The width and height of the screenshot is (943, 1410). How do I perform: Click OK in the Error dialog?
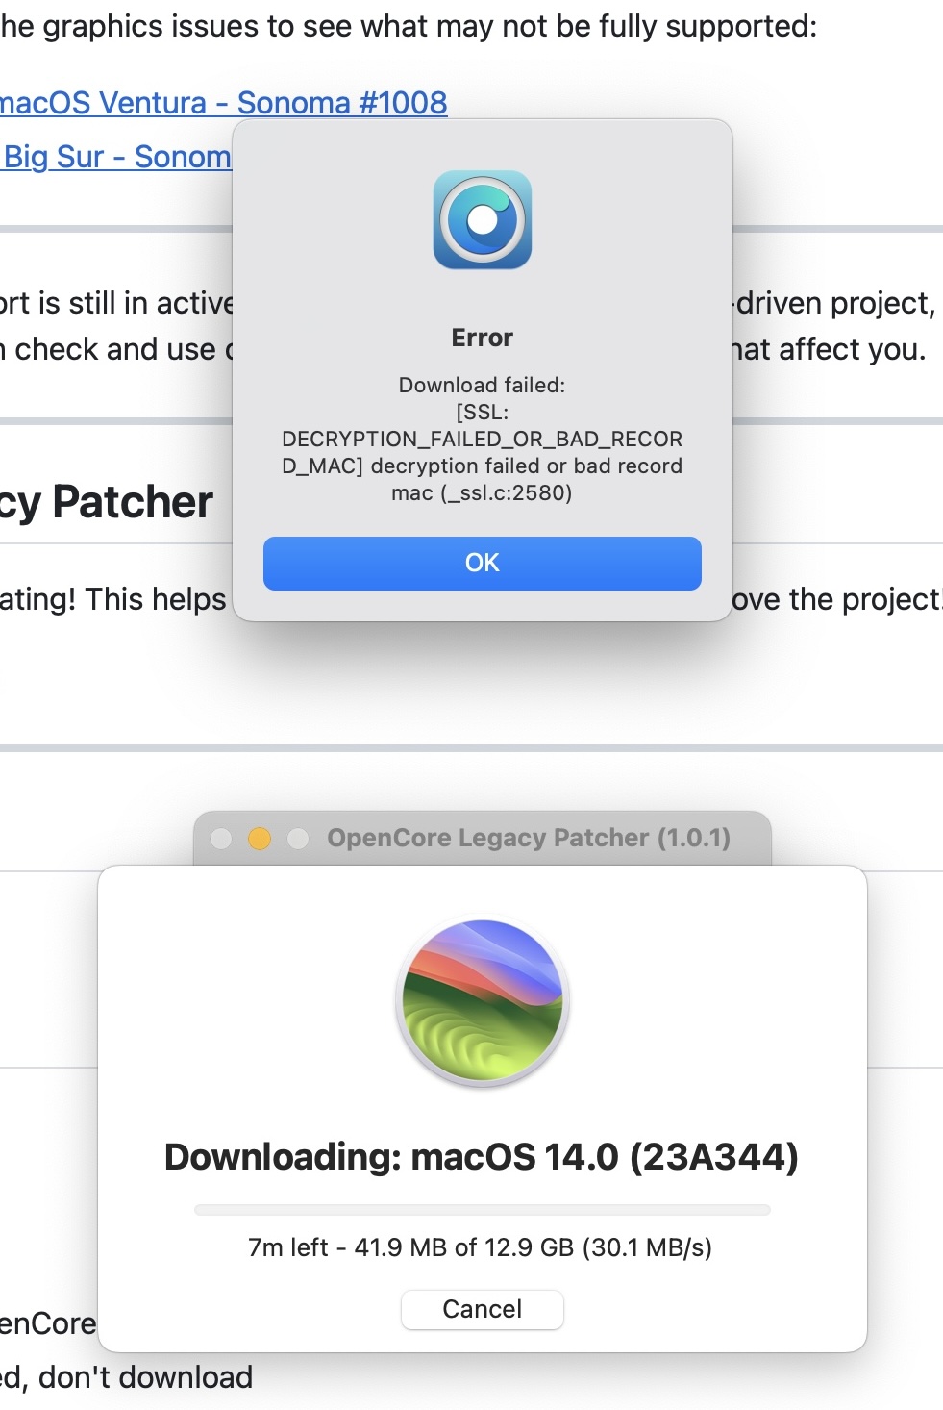click(x=482, y=563)
